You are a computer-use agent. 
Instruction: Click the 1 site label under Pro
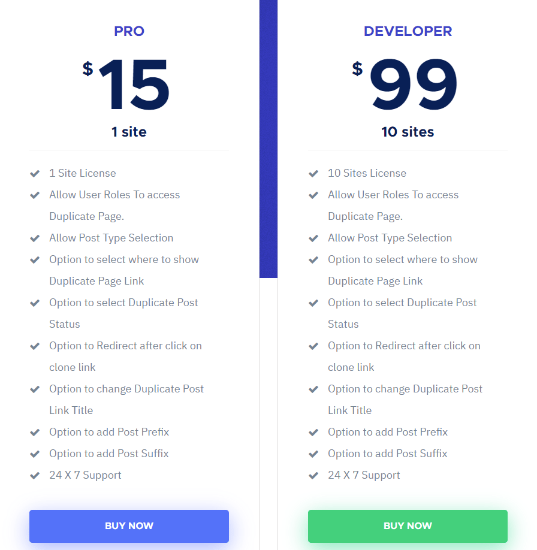click(129, 132)
